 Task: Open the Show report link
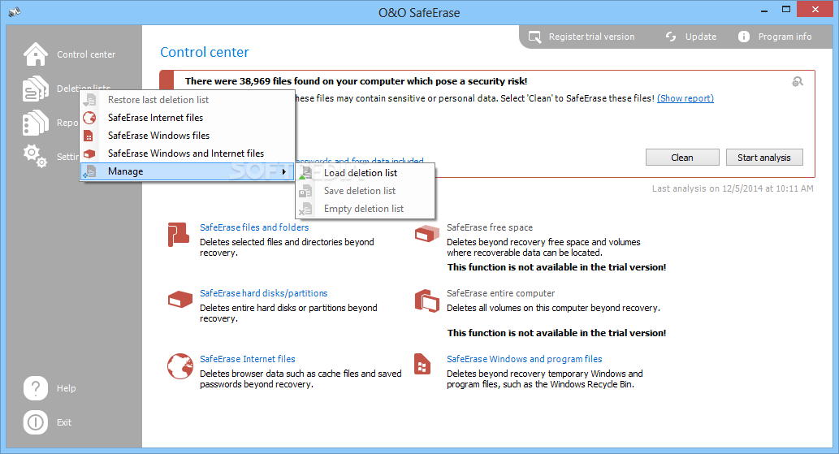click(685, 98)
